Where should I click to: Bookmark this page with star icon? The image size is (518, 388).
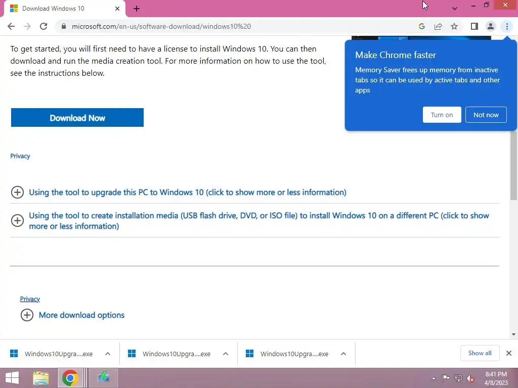pos(454,26)
